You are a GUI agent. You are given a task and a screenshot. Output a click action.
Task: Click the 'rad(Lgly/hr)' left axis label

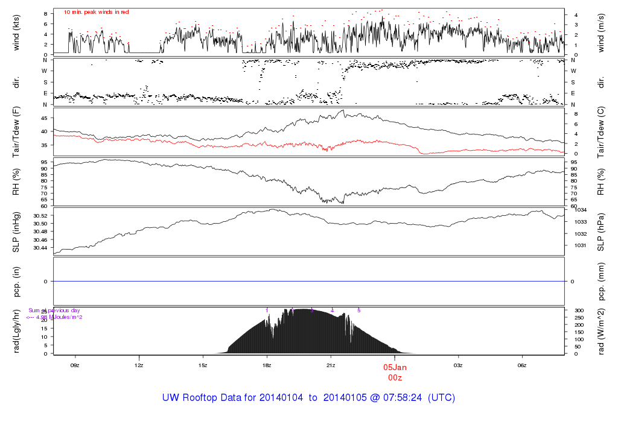[x=16, y=331]
